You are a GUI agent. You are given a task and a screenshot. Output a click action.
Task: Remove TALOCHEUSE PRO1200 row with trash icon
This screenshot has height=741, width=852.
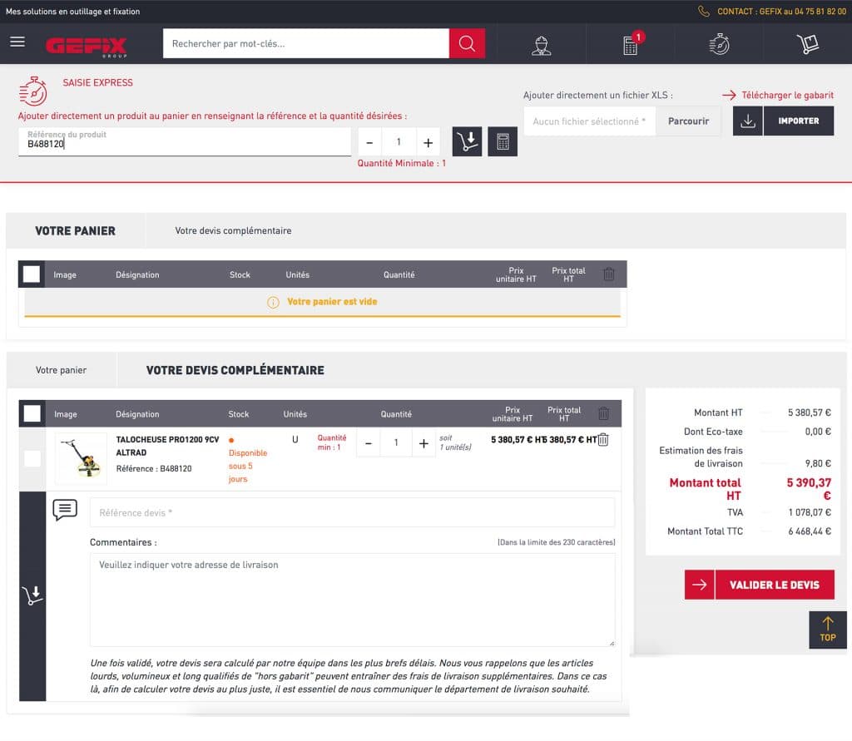[603, 439]
